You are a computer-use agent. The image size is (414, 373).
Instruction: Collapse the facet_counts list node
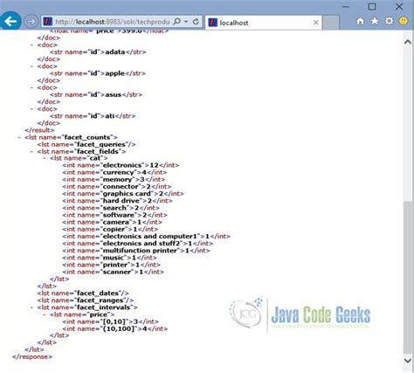pos(19,137)
